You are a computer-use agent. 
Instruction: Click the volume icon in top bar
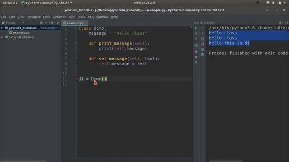(x=274, y=3)
